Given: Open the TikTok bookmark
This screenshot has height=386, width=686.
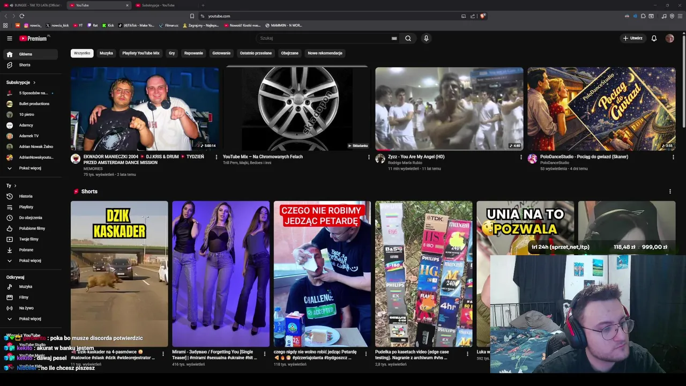Looking at the screenshot, I should coord(136,25).
